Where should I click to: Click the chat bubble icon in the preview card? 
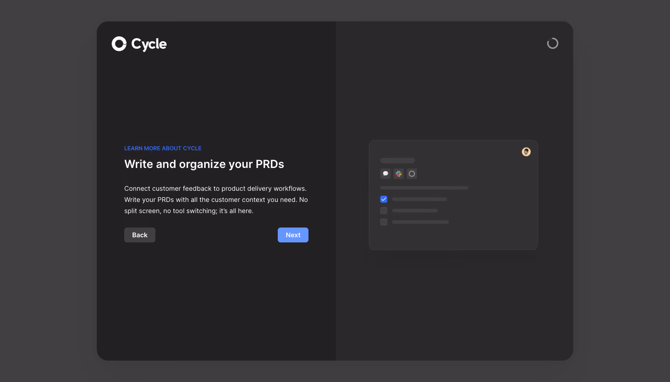[385, 174]
